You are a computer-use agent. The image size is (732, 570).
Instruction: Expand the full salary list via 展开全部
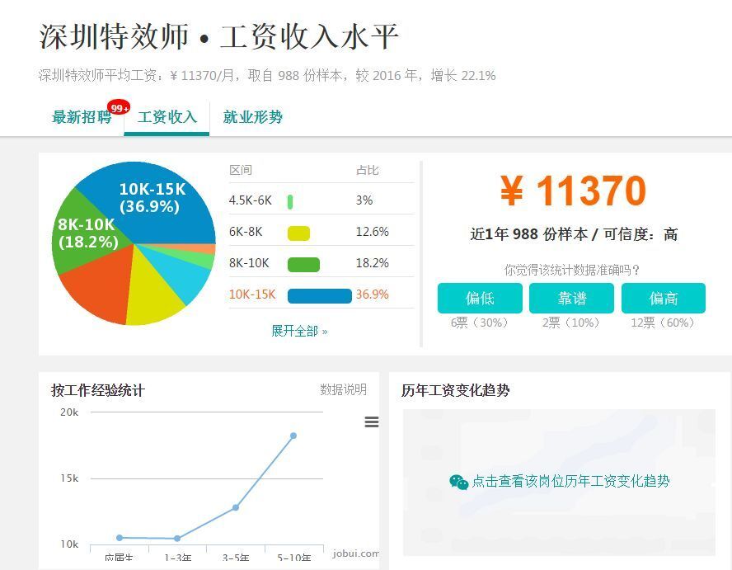point(299,331)
